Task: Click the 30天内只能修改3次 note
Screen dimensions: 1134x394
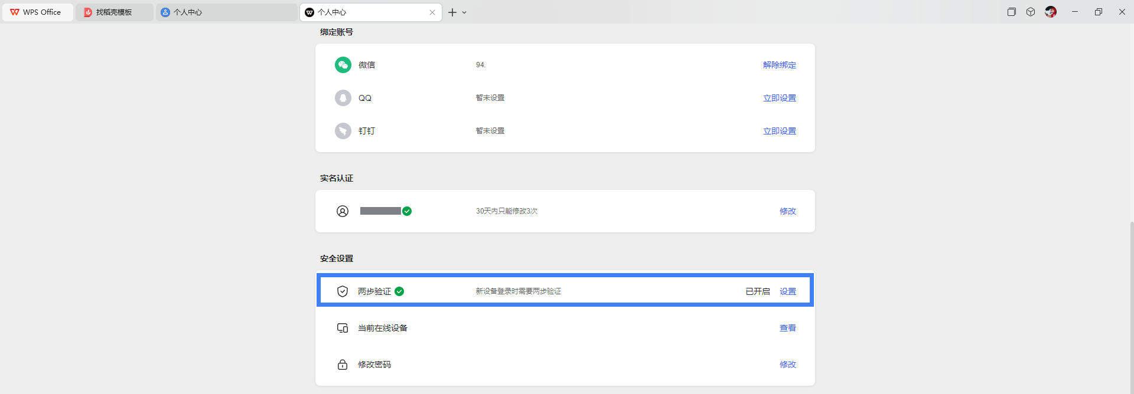Action: click(x=507, y=211)
